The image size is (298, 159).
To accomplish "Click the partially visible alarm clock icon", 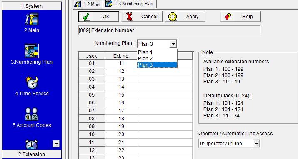I will point(32,145).
